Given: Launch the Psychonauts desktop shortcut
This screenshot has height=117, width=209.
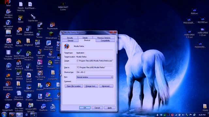Looking at the screenshot, I should [52, 26].
